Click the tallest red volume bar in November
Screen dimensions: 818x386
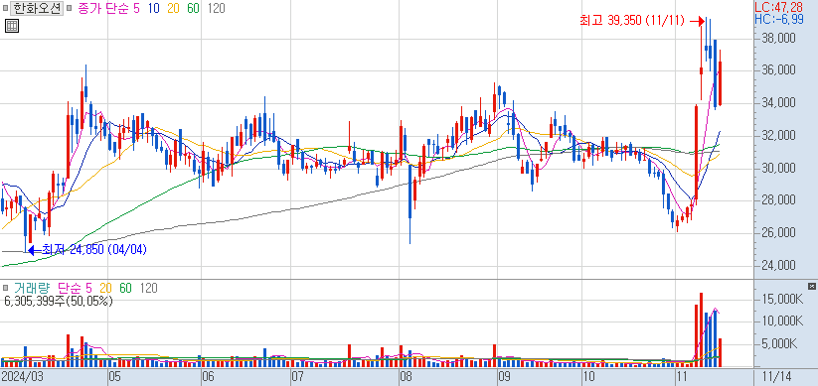point(701,329)
